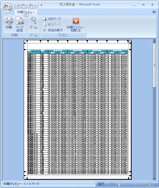Click Undo in quick access toolbar
Image resolution: width=159 pixels, height=188 pixels.
(x=24, y=6)
